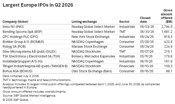Click the Closed date column header
This screenshot has height=104, width=175.
pyautogui.click(x=145, y=20)
